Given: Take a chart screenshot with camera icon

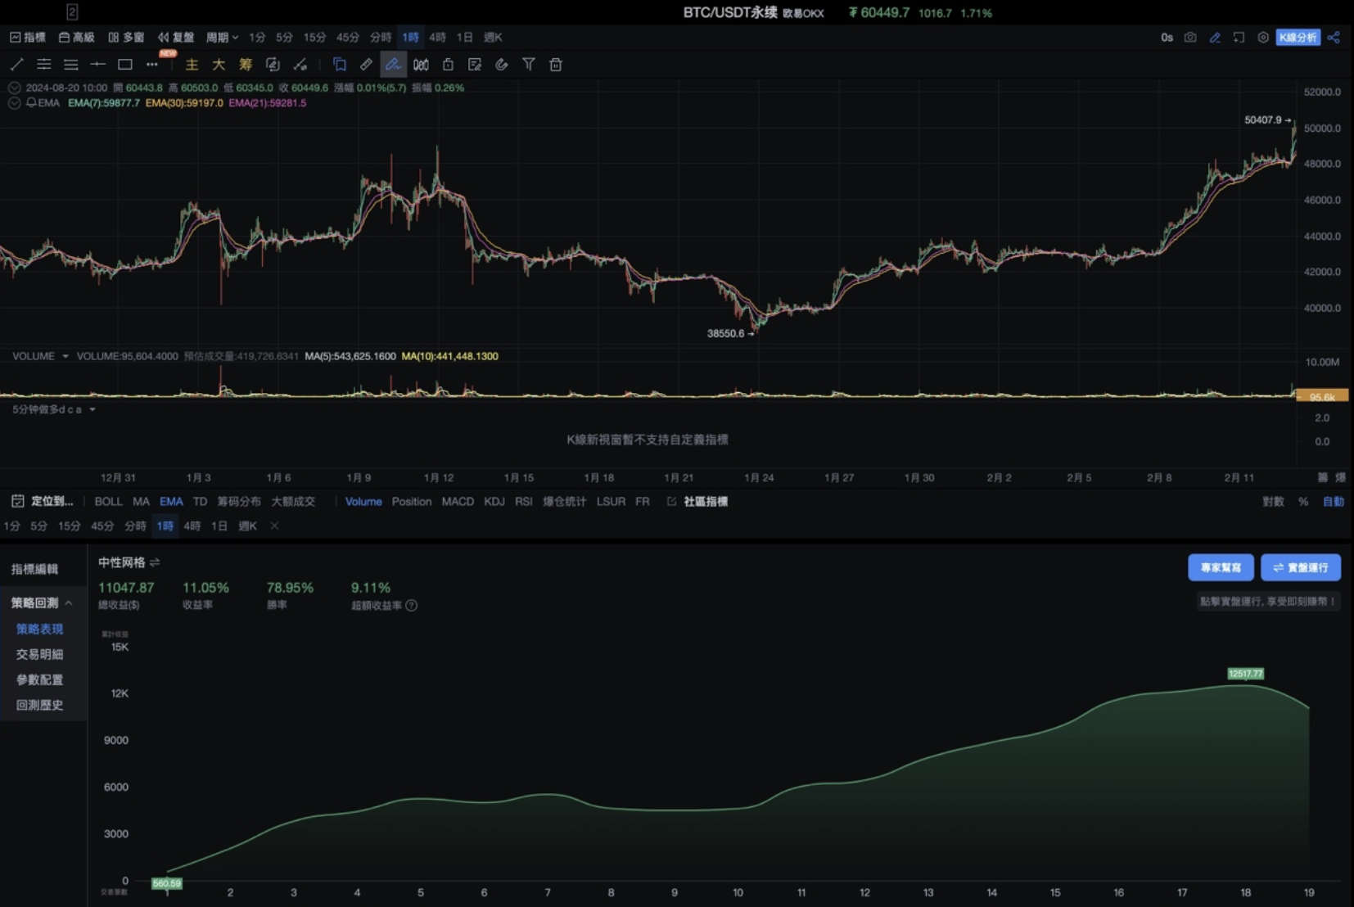Looking at the screenshot, I should [x=1190, y=38].
